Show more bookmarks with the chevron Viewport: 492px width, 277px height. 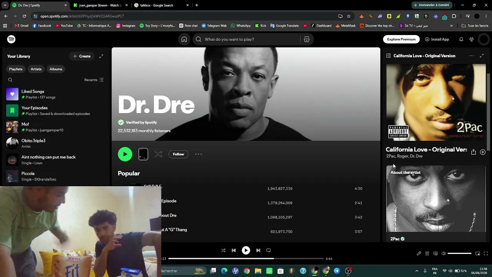click(451, 26)
